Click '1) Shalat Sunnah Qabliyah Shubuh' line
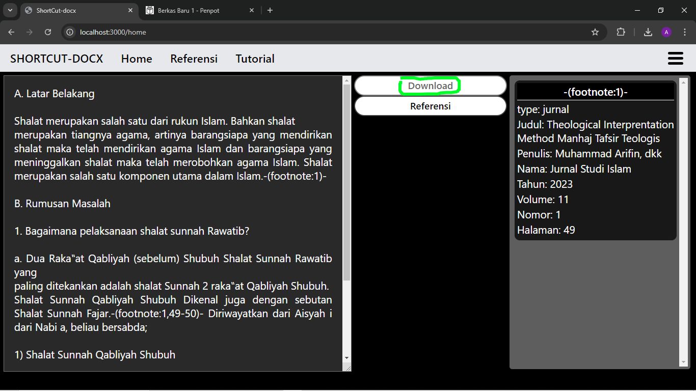Viewport: 696px width, 391px height. click(x=95, y=355)
